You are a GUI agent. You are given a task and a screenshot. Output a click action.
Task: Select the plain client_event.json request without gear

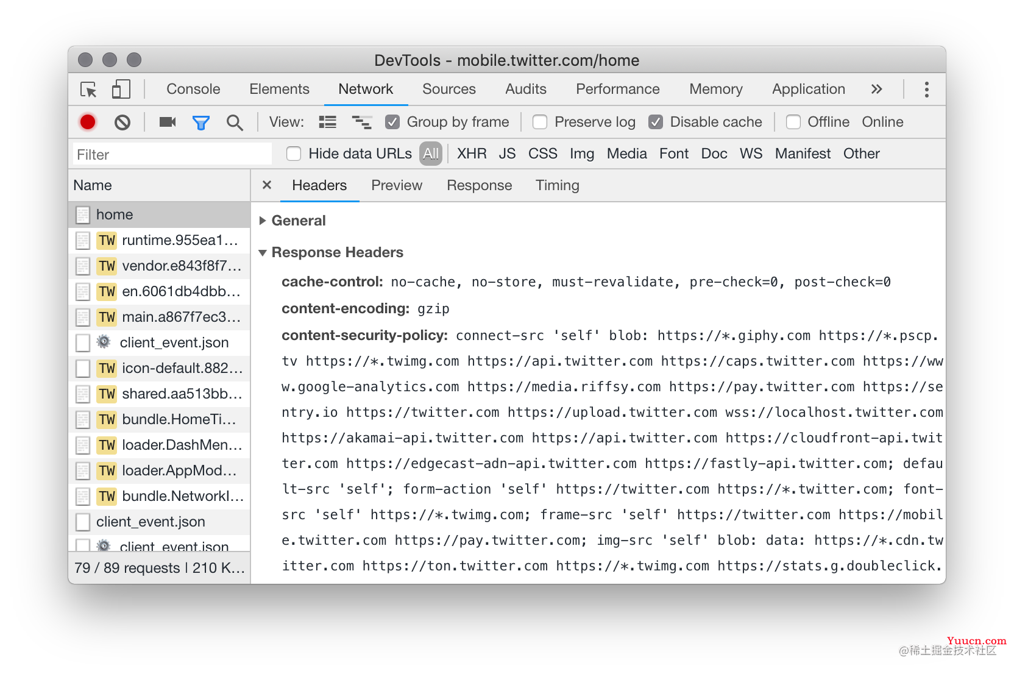159,522
